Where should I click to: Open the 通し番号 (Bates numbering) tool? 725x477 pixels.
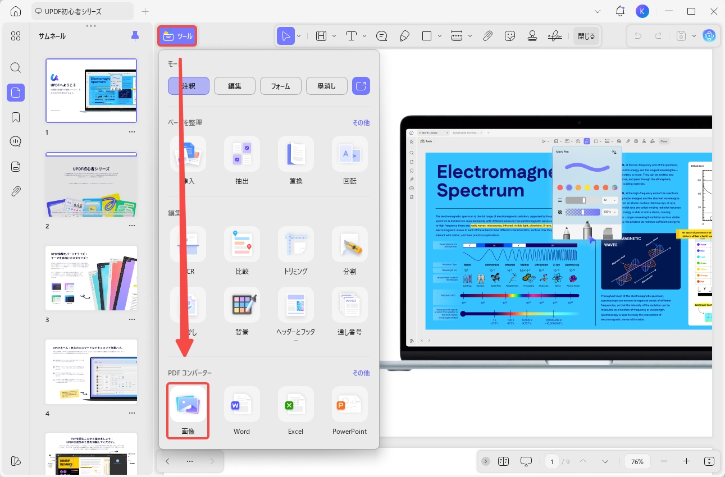[x=350, y=312]
